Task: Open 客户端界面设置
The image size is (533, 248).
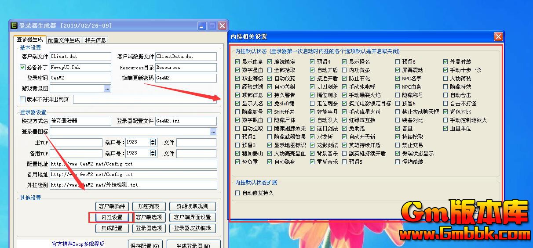Action: [x=192, y=217]
